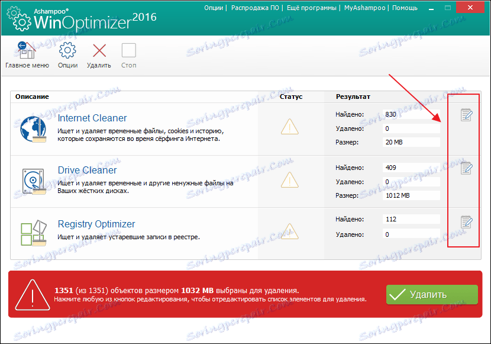
Task: Click the large warning triangle in the red banner
Action: (33, 295)
